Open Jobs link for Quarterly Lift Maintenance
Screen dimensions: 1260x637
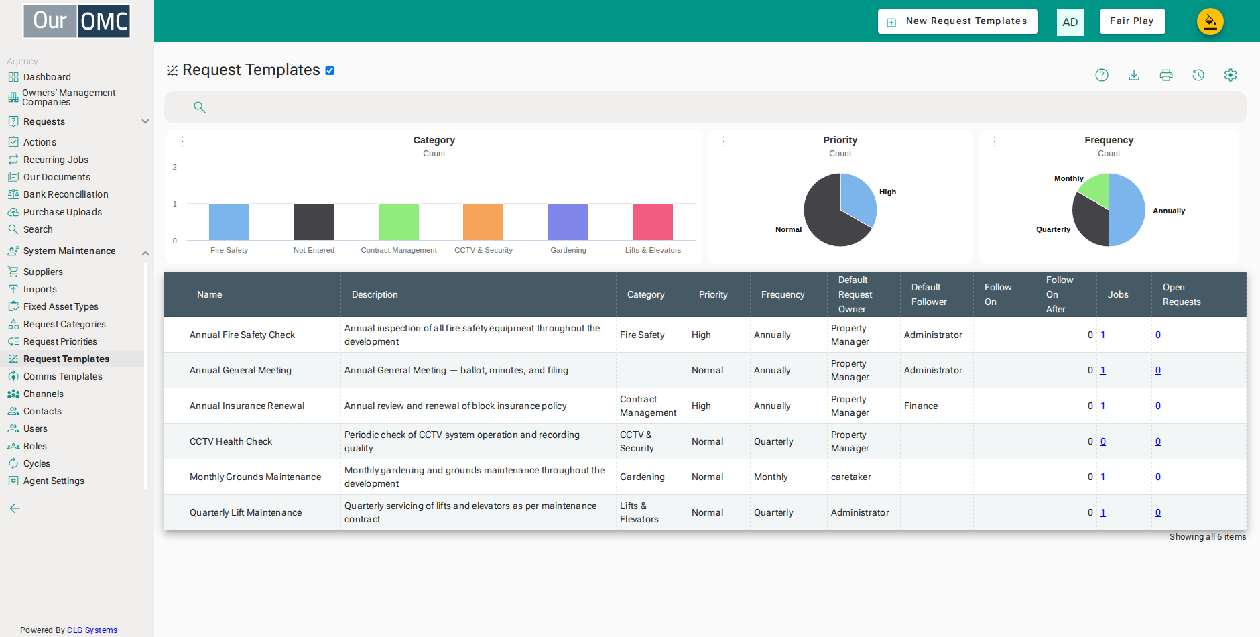[x=1103, y=512]
